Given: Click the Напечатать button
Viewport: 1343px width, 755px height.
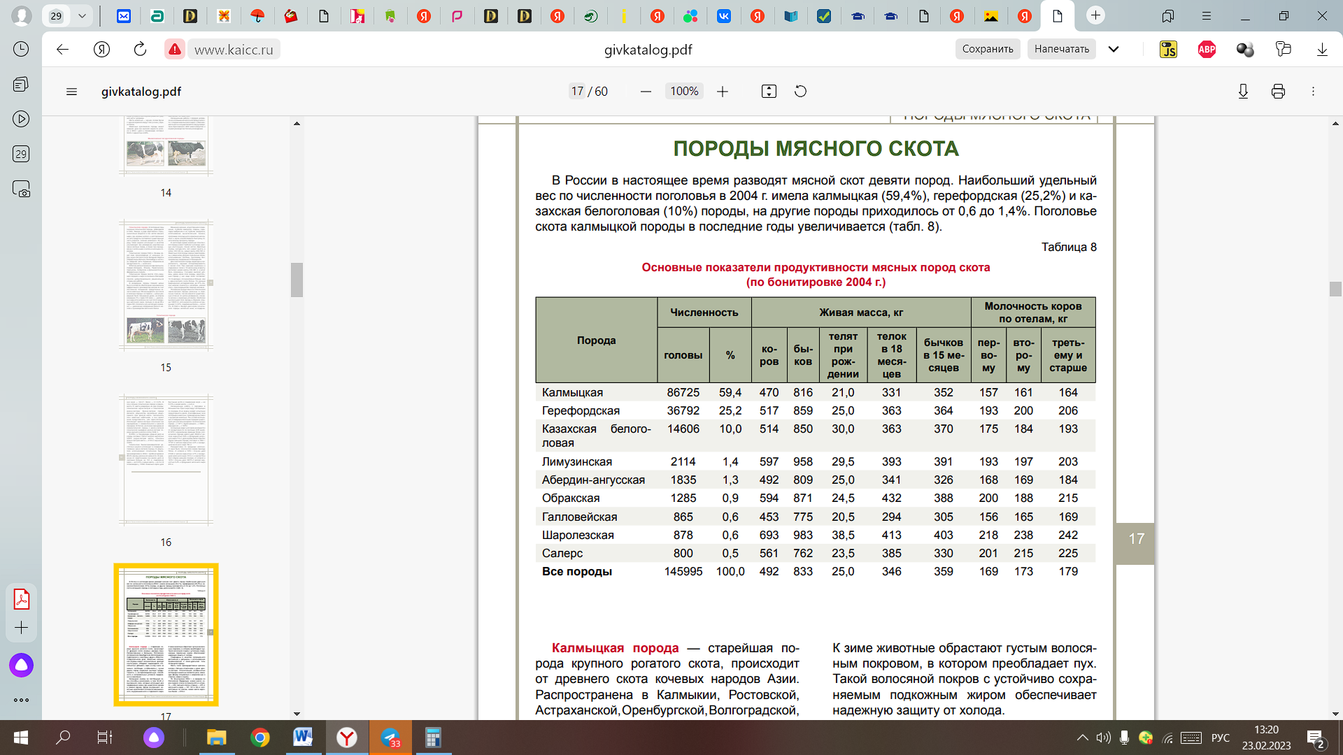Looking at the screenshot, I should point(1061,49).
